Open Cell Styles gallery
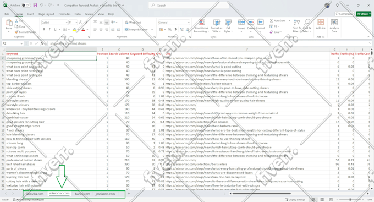Viewport: 374px width, 202px height. pyautogui.click(x=228, y=26)
